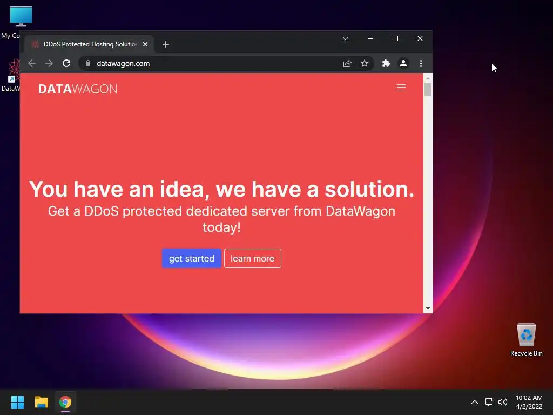Click the Chrome back arrow
The image size is (553, 415).
[x=32, y=64]
